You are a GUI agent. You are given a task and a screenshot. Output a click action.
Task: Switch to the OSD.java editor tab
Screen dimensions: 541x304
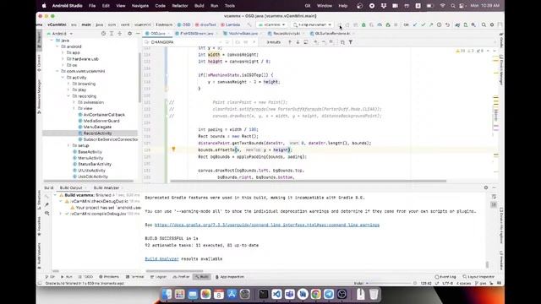click(157, 34)
